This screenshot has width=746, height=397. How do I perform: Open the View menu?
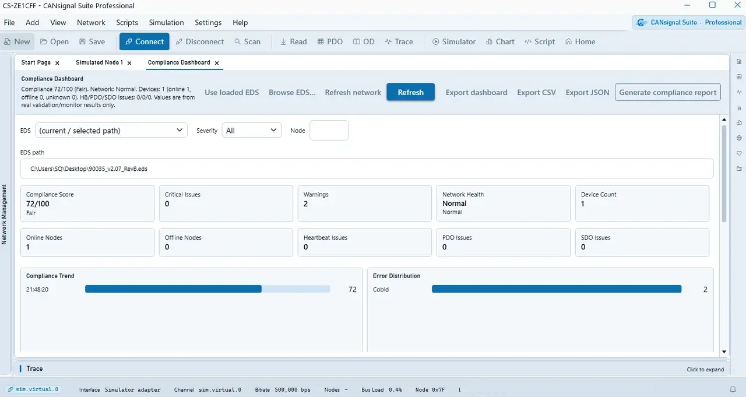click(58, 22)
